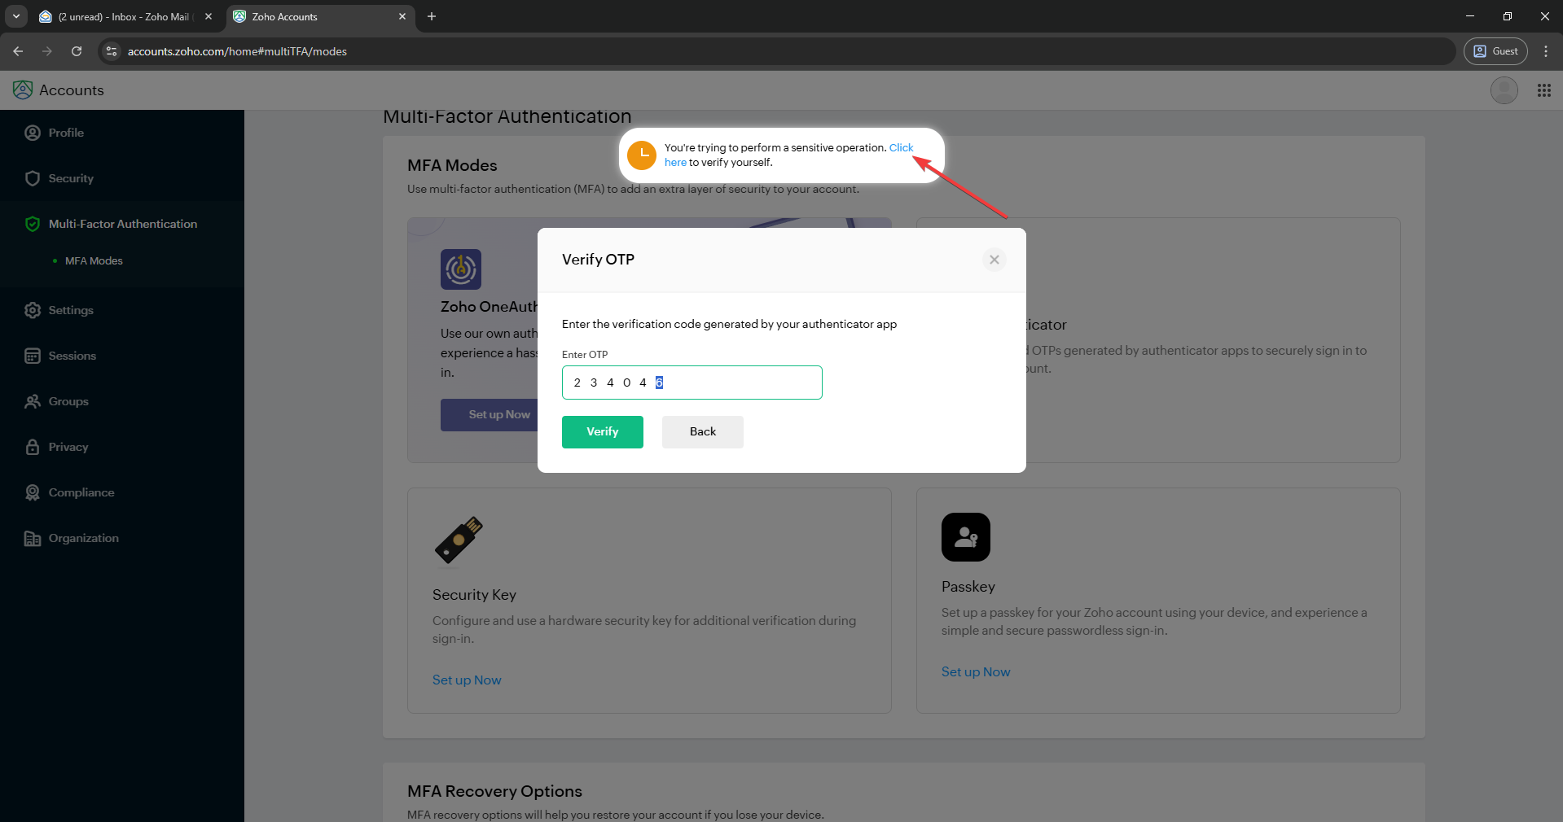Select MFA Modes submenu item
Image resolution: width=1563 pixels, height=822 pixels.
pos(94,261)
